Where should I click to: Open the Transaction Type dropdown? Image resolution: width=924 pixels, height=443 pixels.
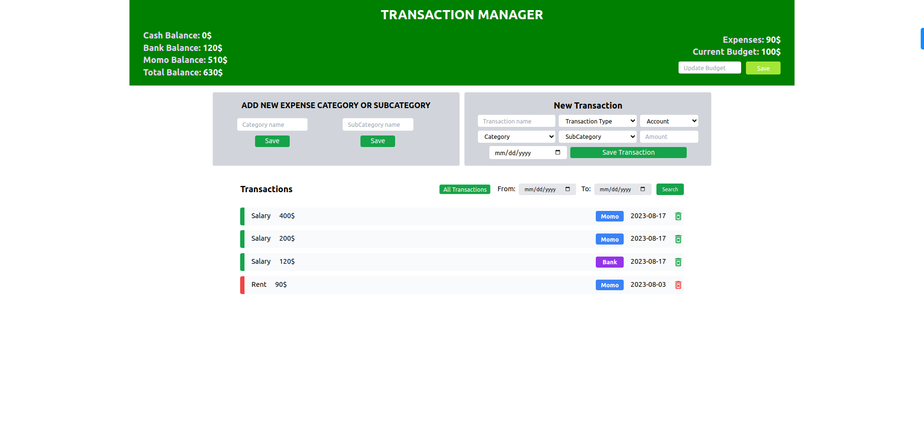pos(598,121)
